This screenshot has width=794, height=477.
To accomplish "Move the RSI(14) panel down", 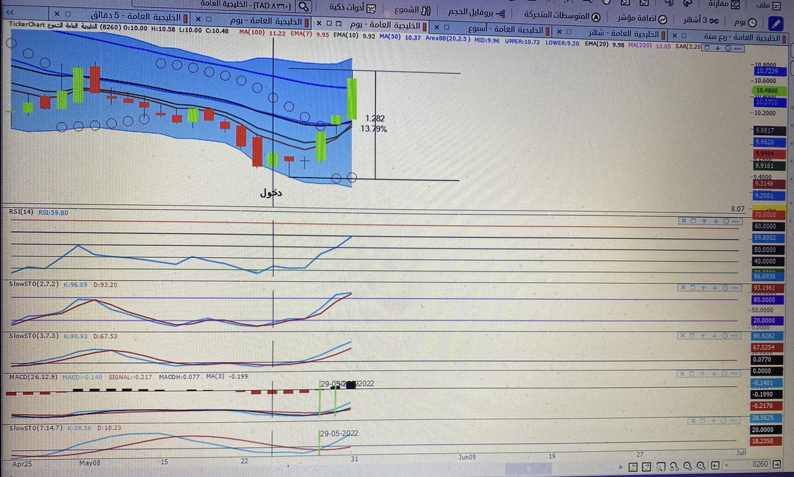I will point(715,221).
